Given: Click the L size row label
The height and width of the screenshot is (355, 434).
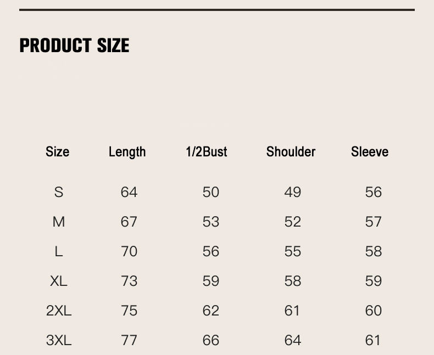Looking at the screenshot, I should coord(59,251).
